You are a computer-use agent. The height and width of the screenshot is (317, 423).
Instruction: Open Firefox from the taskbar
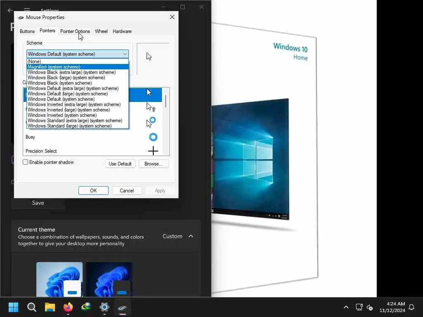tap(68, 307)
